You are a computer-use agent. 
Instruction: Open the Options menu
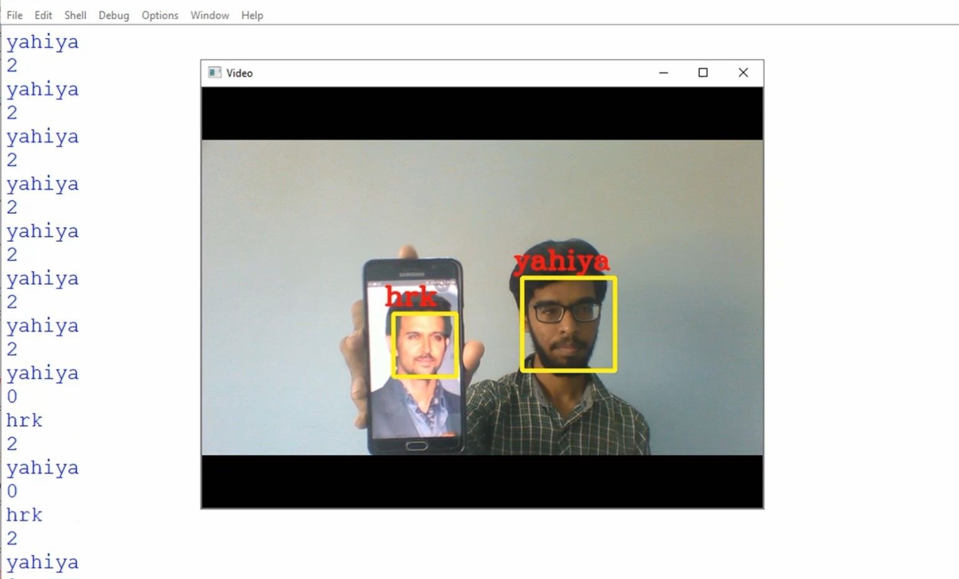[x=160, y=15]
